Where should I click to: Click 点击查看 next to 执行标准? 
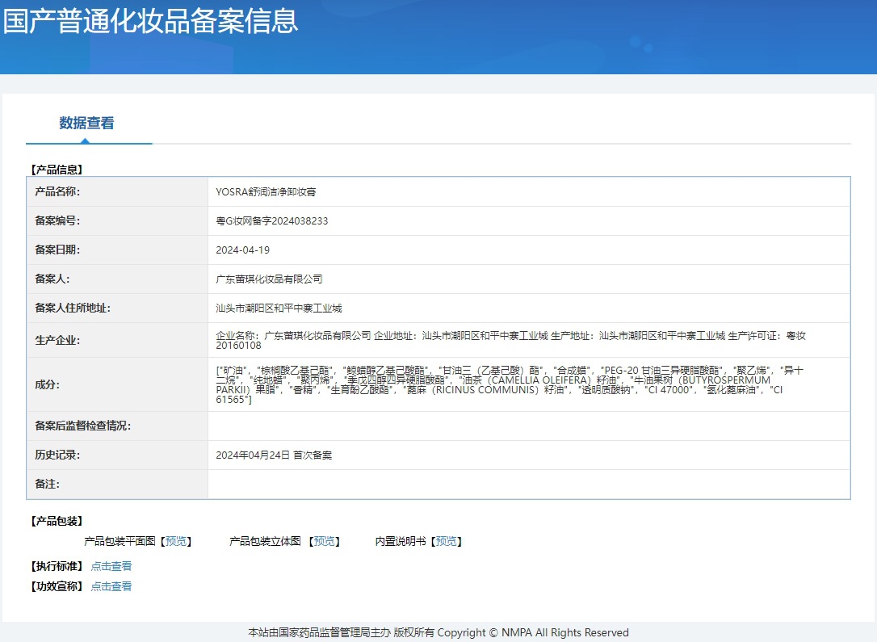[x=111, y=566]
